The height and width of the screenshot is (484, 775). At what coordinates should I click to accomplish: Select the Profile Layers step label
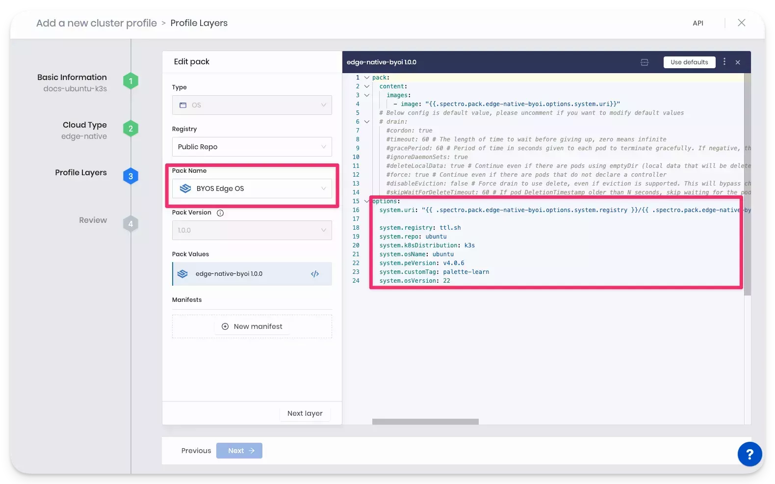tap(81, 172)
